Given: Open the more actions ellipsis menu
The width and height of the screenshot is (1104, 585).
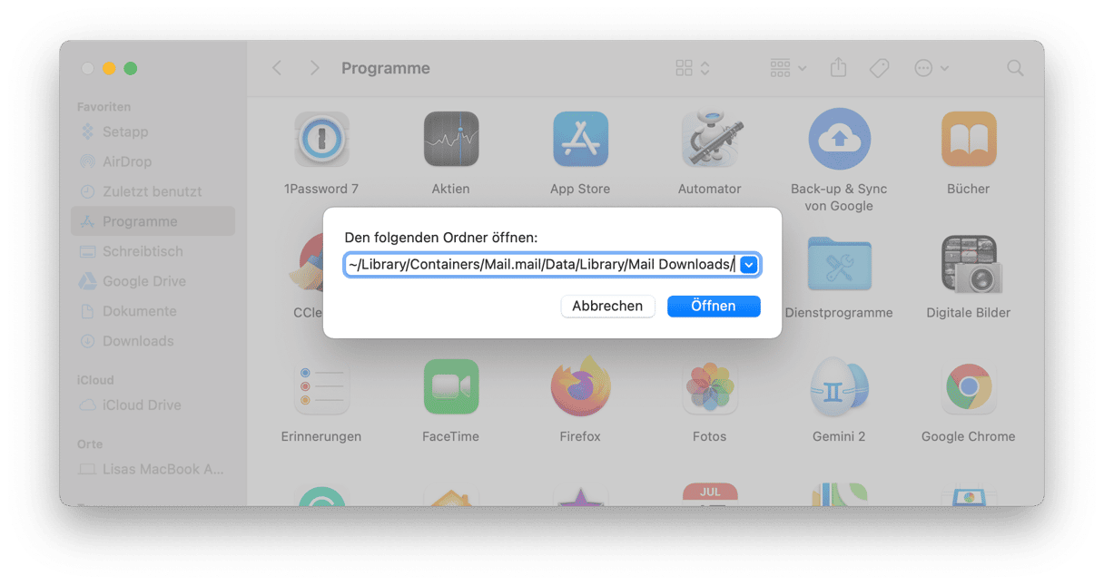Looking at the screenshot, I should [931, 68].
